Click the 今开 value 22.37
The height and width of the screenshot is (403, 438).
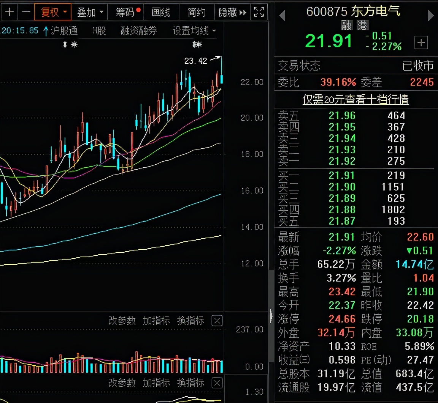(x=342, y=305)
